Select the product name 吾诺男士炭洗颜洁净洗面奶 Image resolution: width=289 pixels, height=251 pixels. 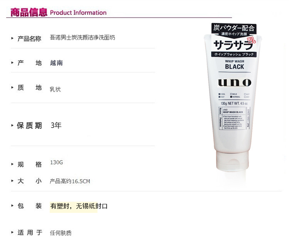coord(82,38)
